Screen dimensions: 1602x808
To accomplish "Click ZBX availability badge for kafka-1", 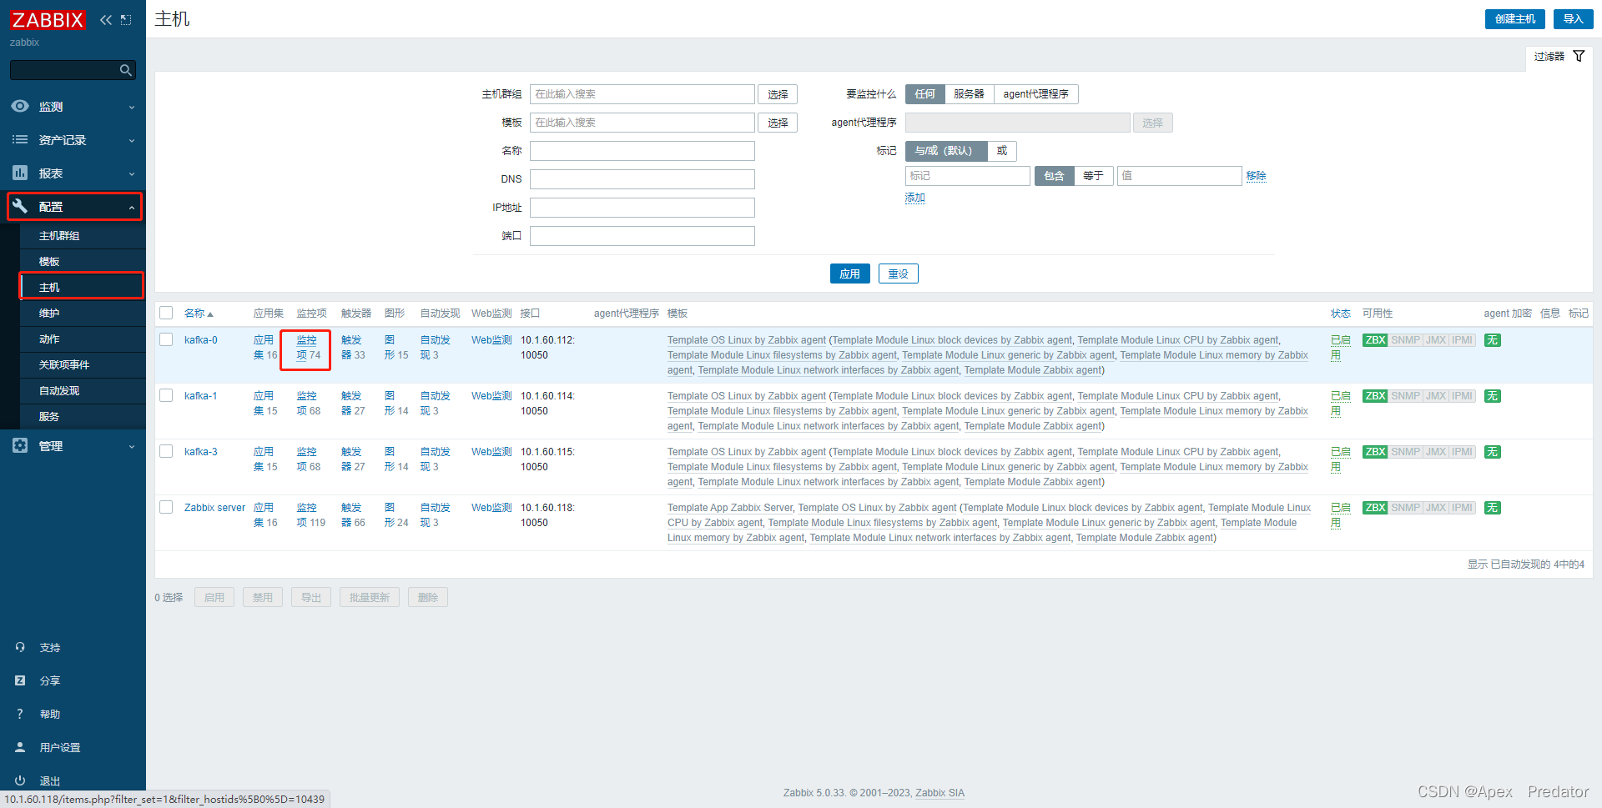I will (1375, 396).
